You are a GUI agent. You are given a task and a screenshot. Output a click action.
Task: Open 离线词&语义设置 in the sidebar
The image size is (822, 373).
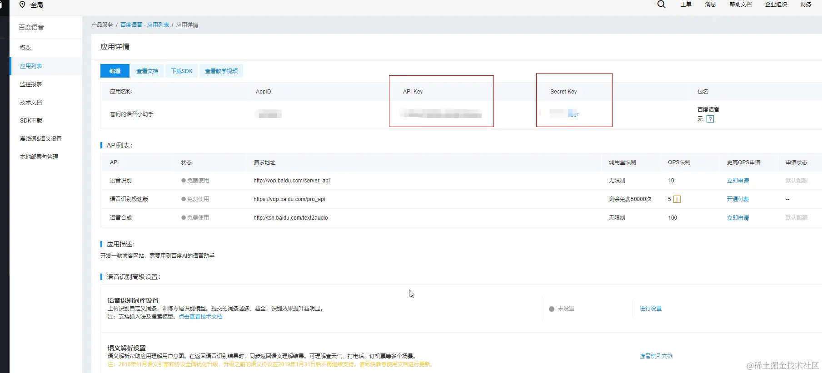[x=41, y=138]
